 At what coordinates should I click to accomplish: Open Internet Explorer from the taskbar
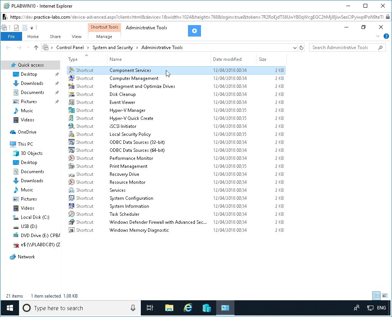coord(188,308)
